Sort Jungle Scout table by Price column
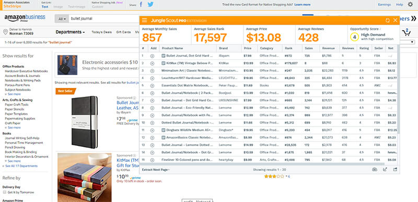418x202 pixels. [x=247, y=48]
